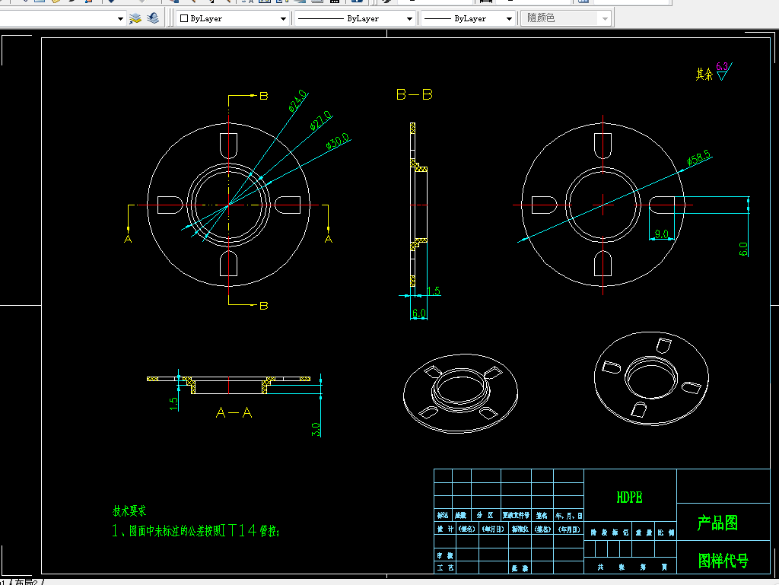The width and height of the screenshot is (779, 585).
Task: Select the 其余 surface finish note
Action: point(704,75)
